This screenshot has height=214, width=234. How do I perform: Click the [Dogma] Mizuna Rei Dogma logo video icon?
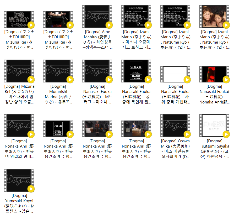(x=19, y=71)
